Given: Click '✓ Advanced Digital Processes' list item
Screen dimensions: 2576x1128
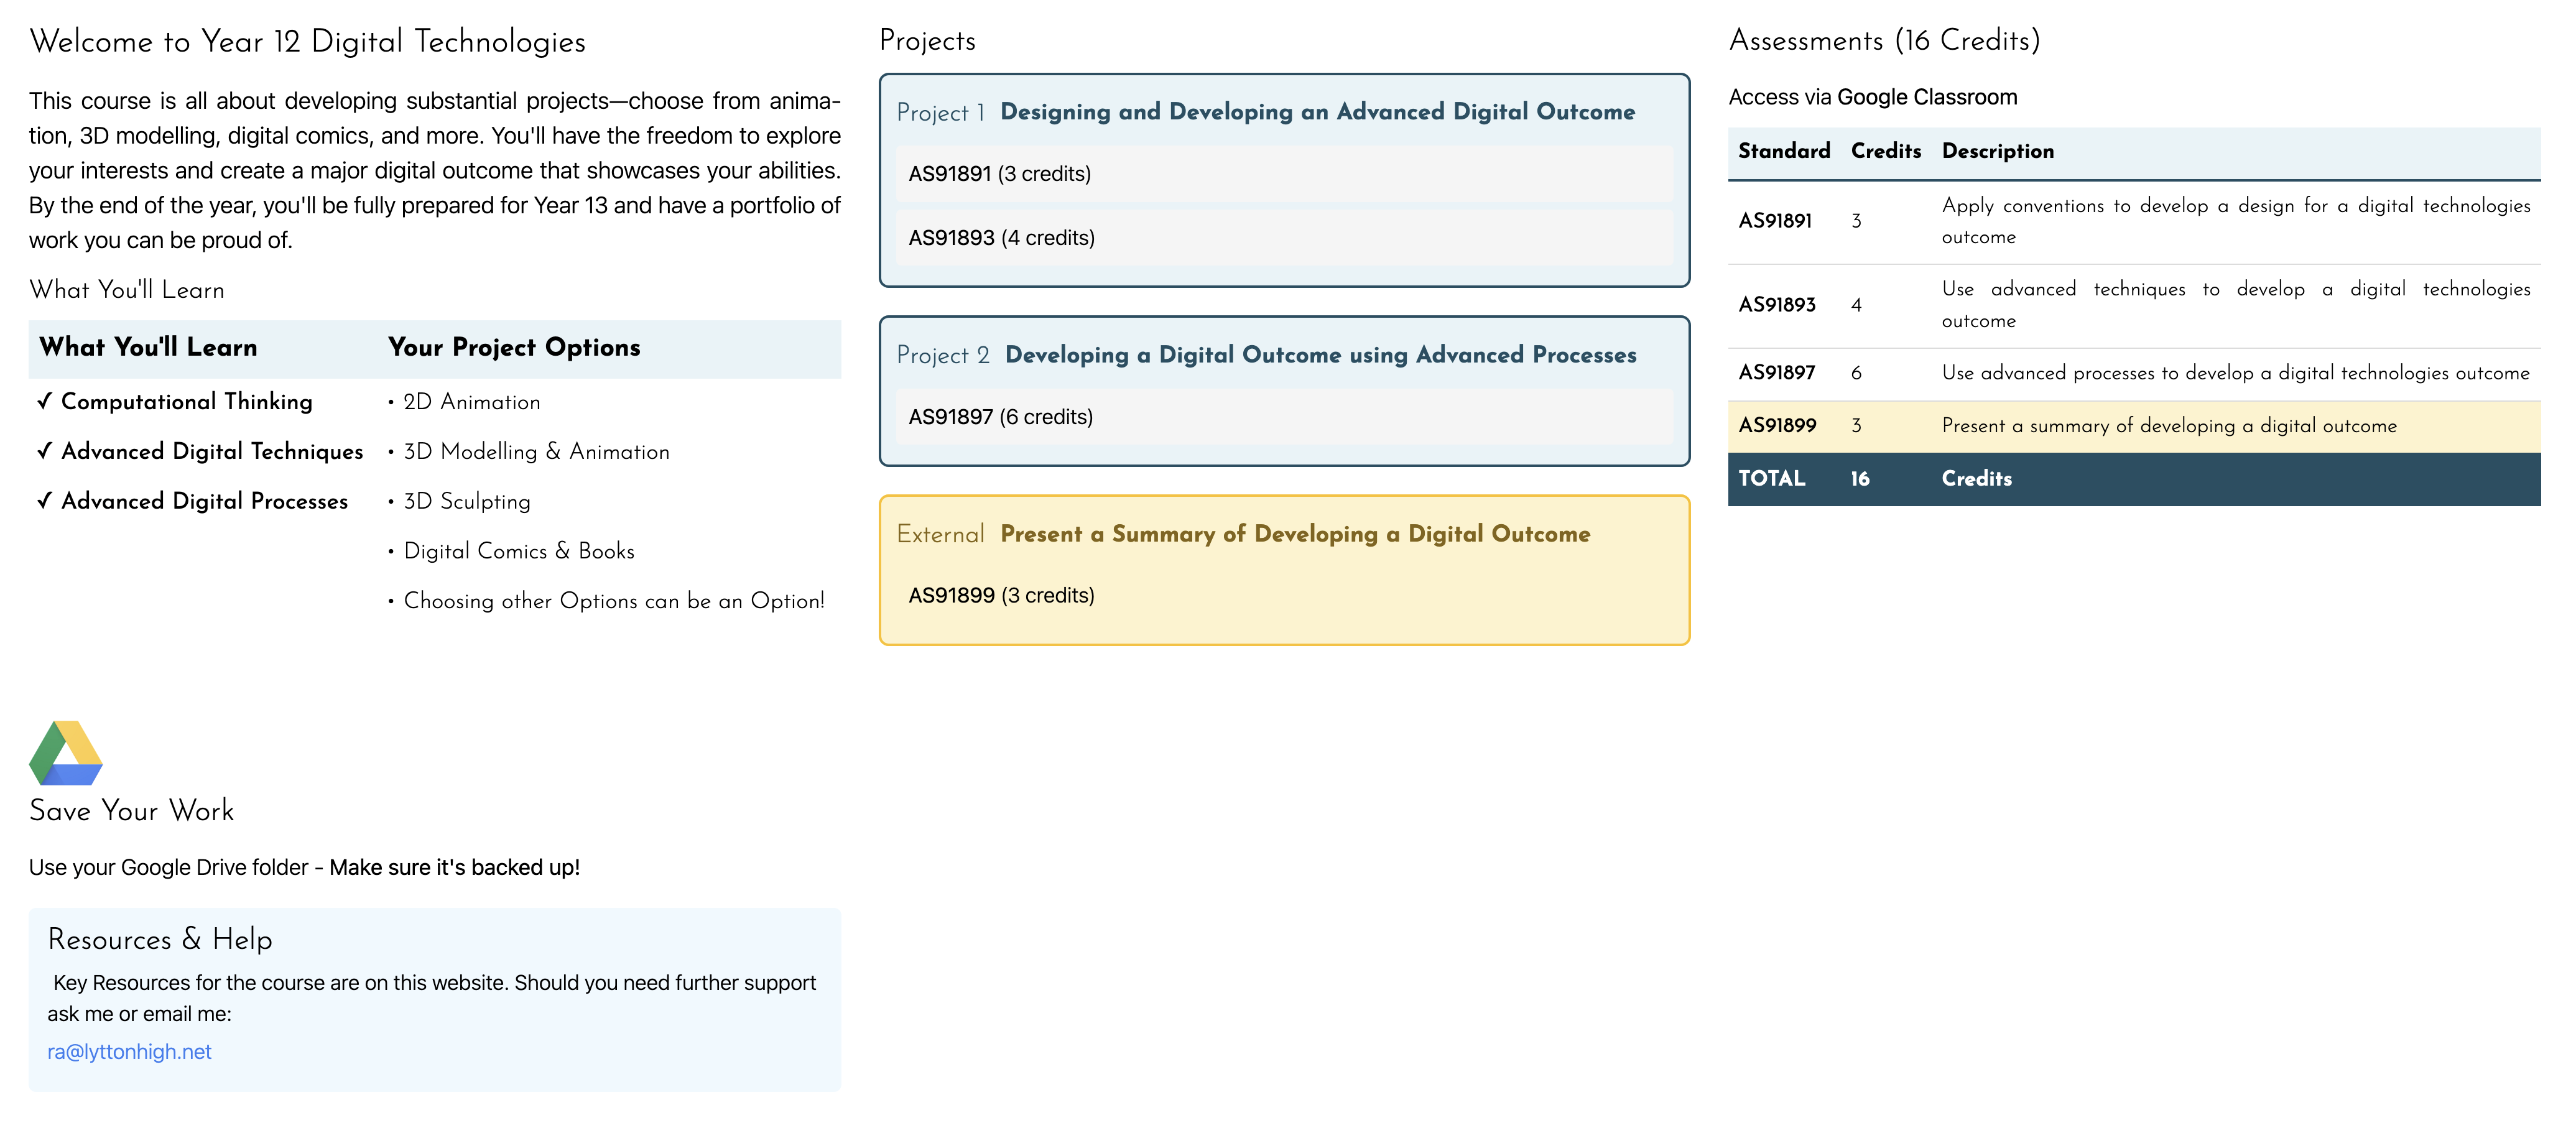Looking at the screenshot, I should tap(192, 501).
